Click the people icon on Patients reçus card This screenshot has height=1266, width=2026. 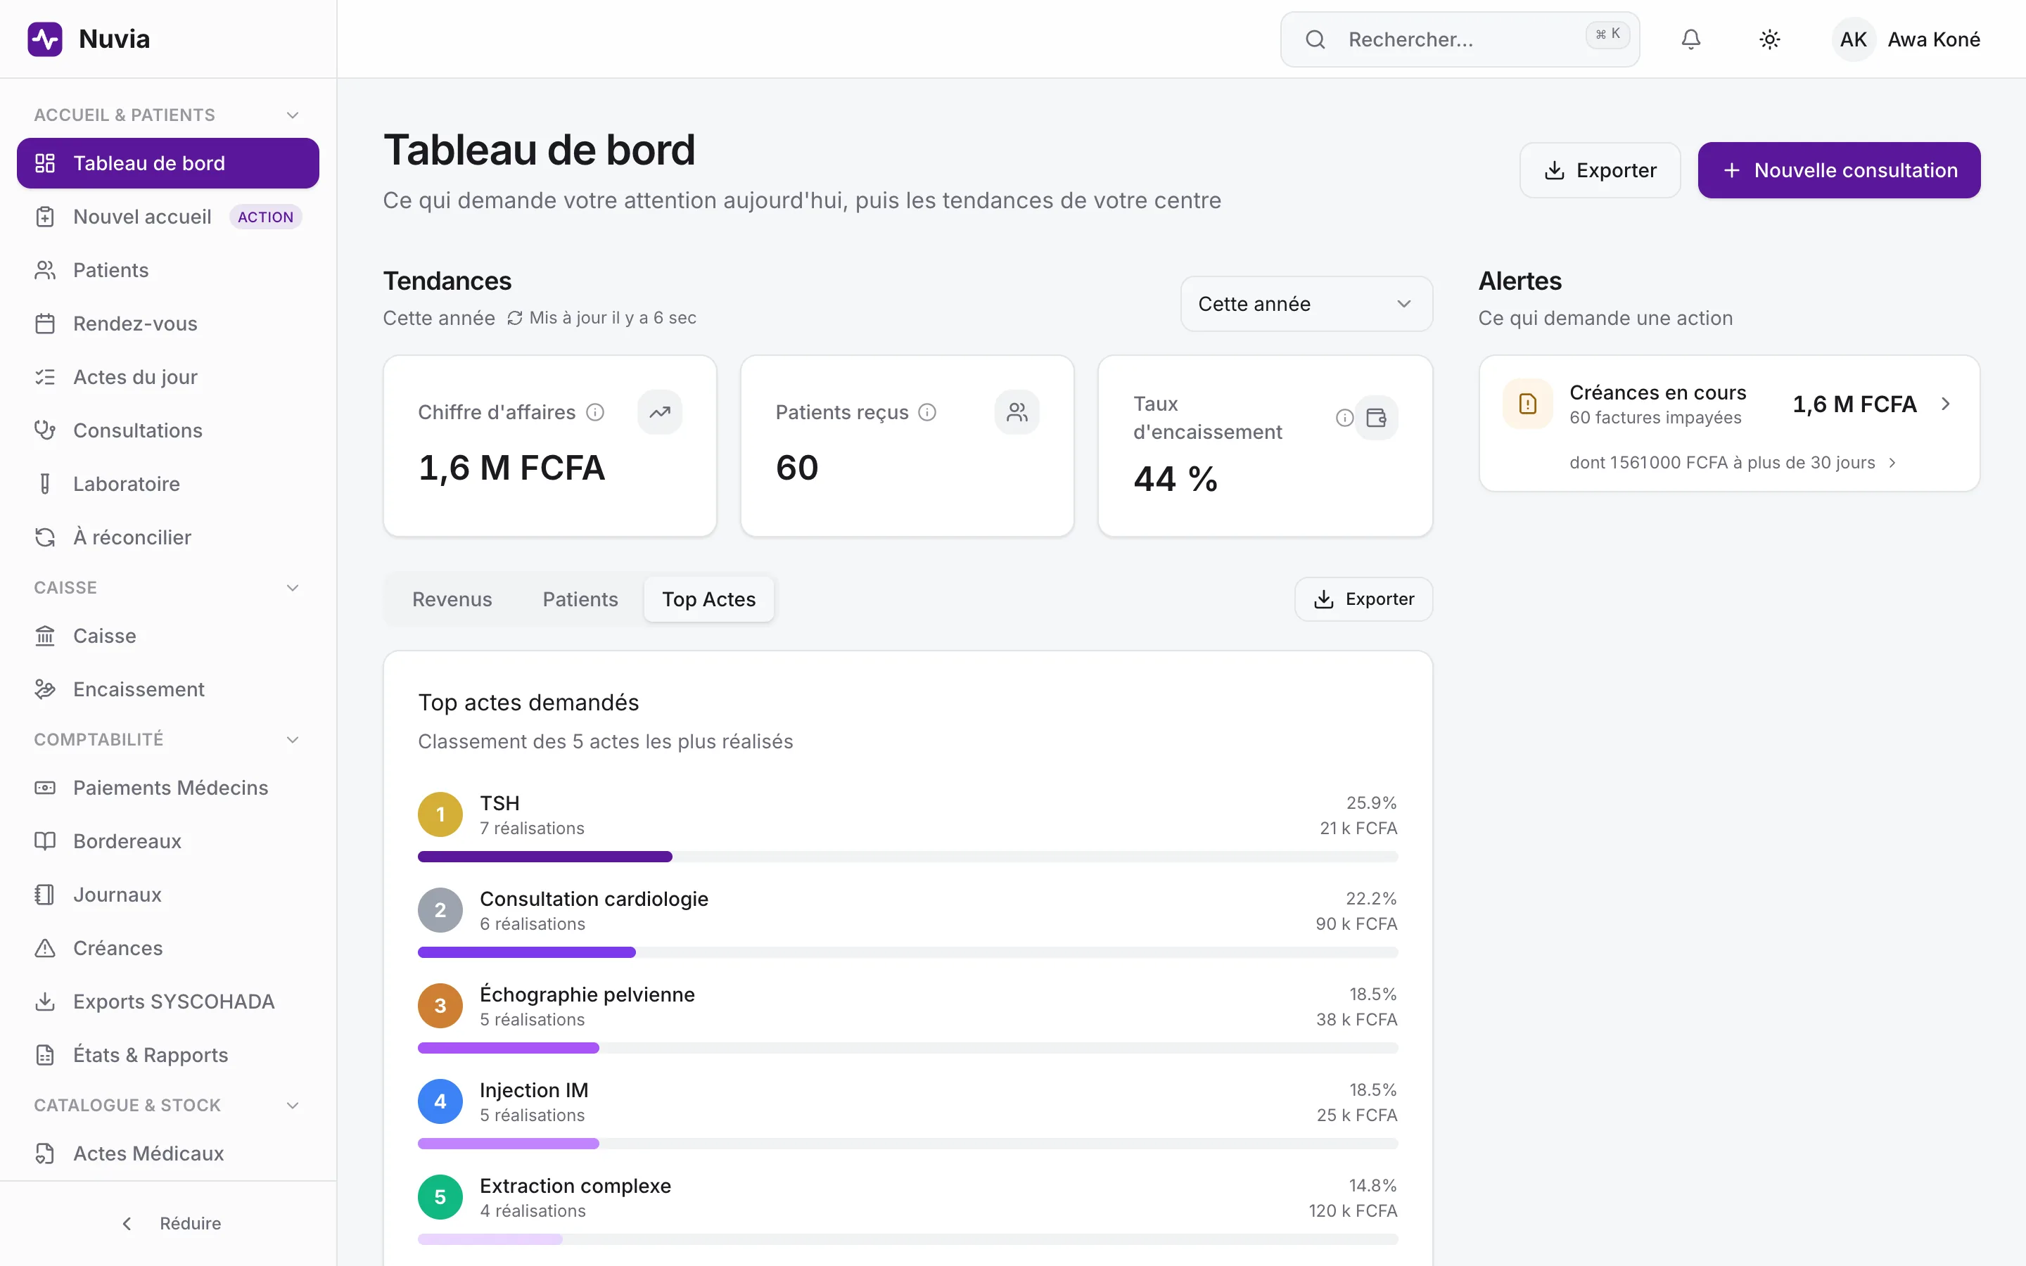[1017, 412]
